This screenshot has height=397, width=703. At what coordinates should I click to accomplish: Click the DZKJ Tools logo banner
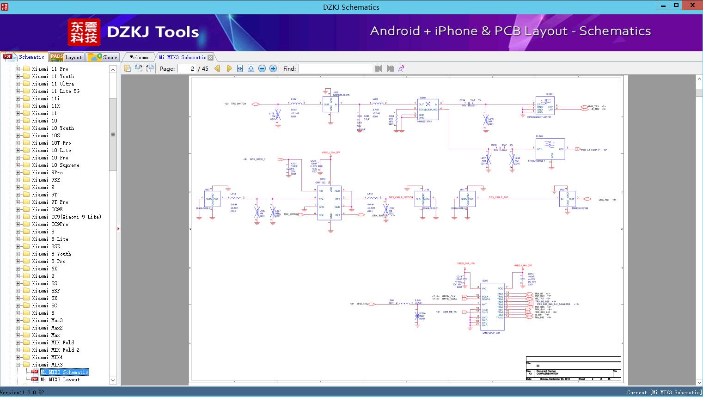[134, 32]
